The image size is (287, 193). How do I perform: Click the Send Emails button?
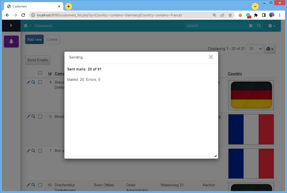point(38,60)
